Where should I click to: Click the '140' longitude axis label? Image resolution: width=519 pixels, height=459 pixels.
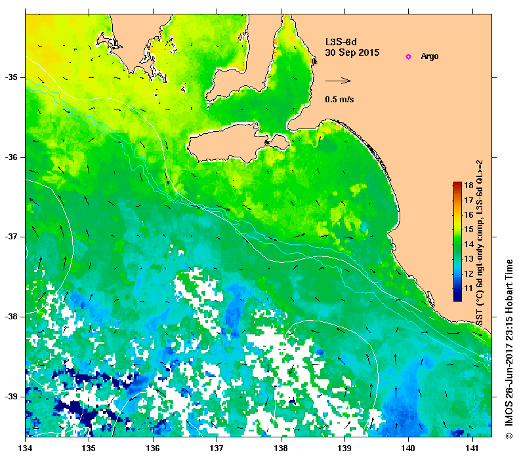[x=408, y=449]
